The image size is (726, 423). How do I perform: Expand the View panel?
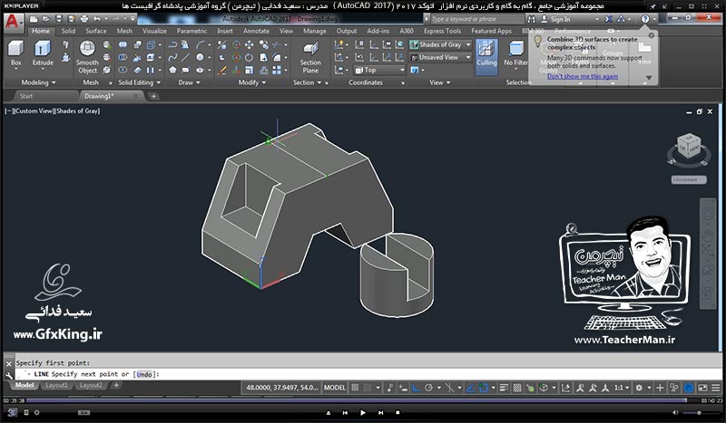(x=440, y=82)
